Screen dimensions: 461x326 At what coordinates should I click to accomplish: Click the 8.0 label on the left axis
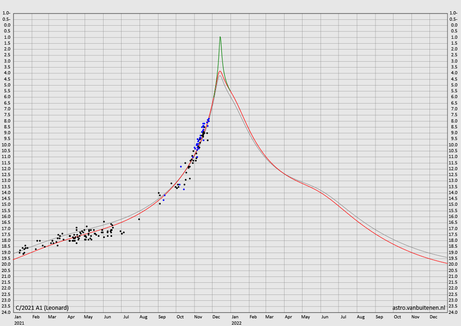point(7,121)
